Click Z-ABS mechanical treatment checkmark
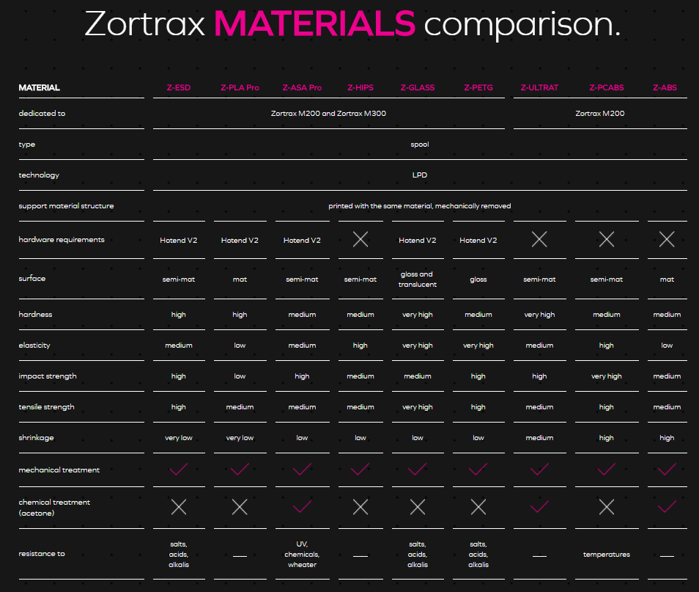The height and width of the screenshot is (592, 699). [x=667, y=469]
